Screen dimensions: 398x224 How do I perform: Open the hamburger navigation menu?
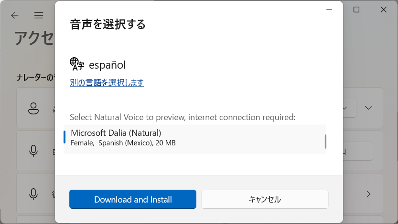(x=39, y=15)
